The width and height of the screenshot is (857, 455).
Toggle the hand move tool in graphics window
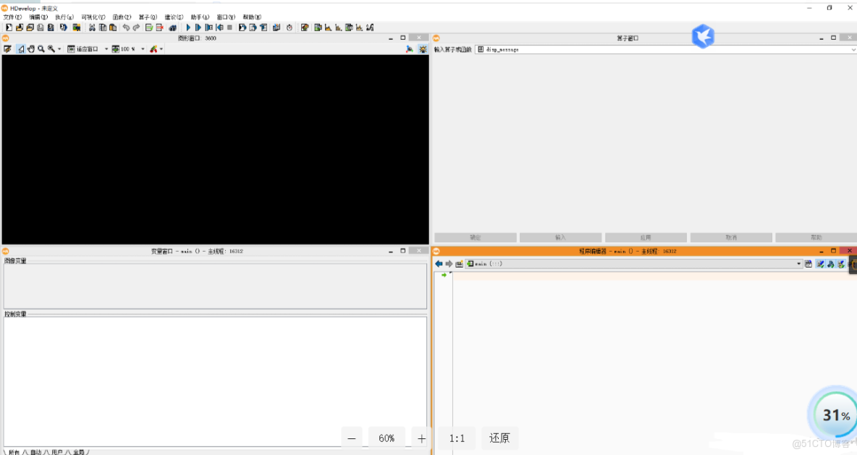[x=31, y=49]
